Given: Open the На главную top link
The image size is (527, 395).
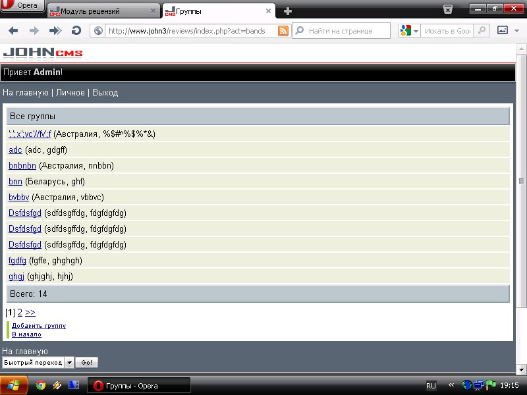Looking at the screenshot, I should 26,93.
